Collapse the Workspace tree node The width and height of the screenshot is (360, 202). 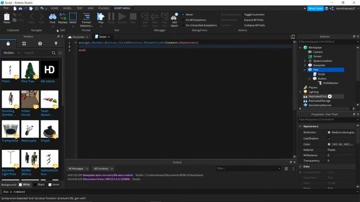[300, 48]
